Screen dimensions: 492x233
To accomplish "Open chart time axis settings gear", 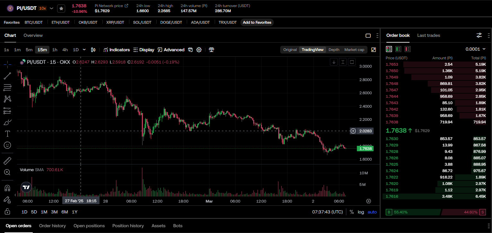I will [368, 201].
